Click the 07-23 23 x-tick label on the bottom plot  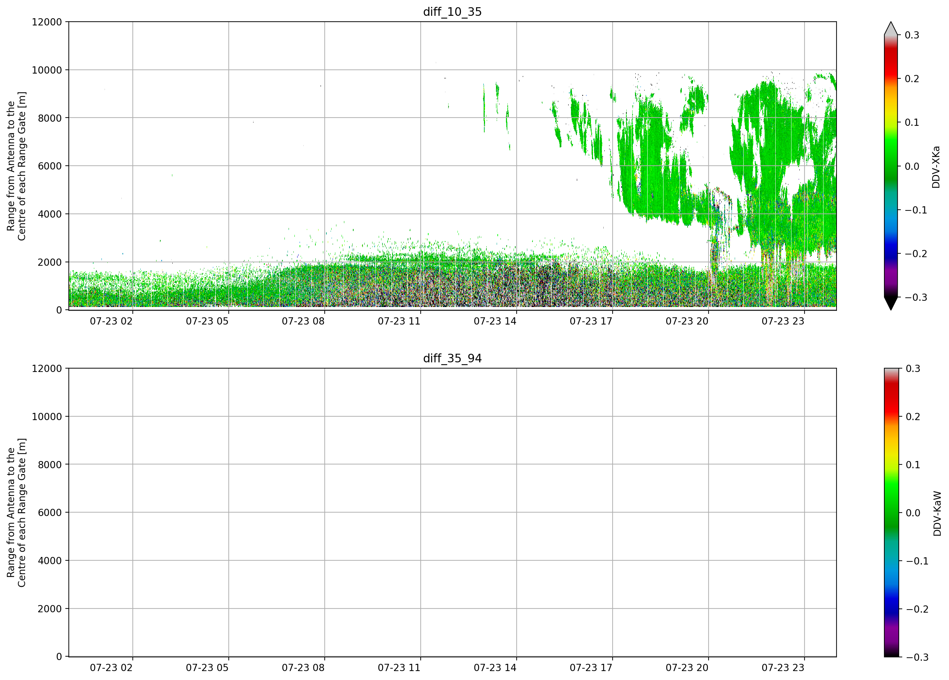tap(783, 668)
